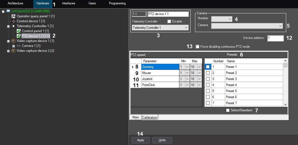Screen dimensions: 298x145
Task: Check the Select/Deselect checkbox
Action: coord(228,110)
